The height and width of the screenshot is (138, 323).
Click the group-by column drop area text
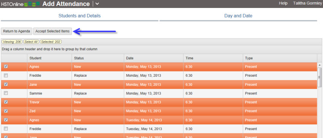[x=49, y=50]
